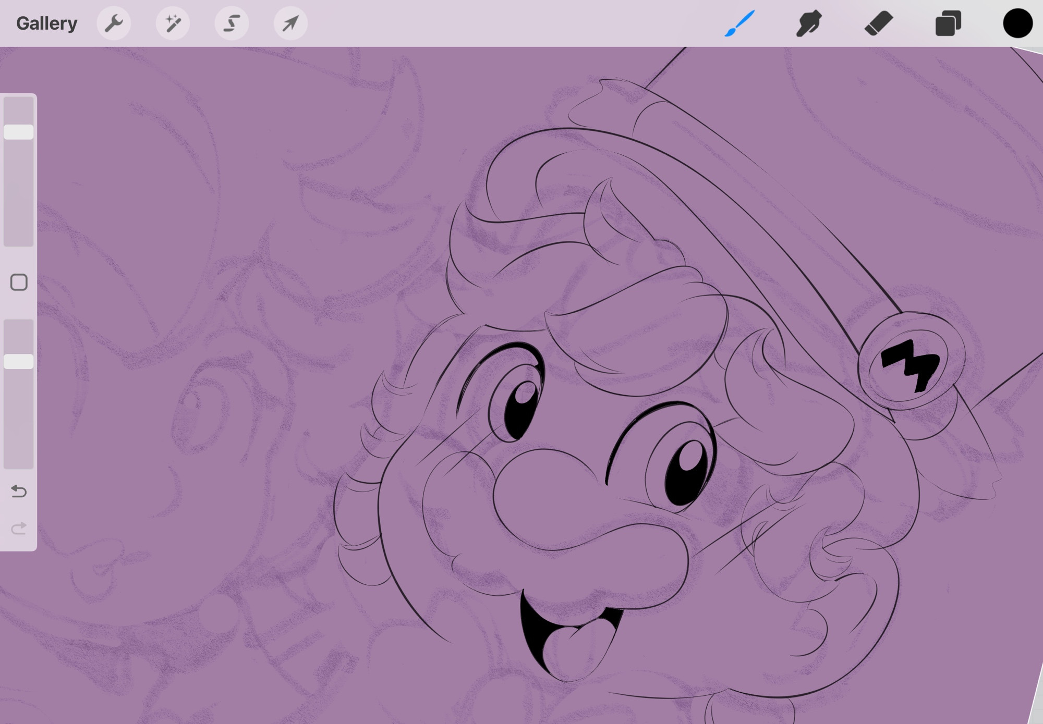
Task: Select the Brush paint tool
Action: [739, 23]
